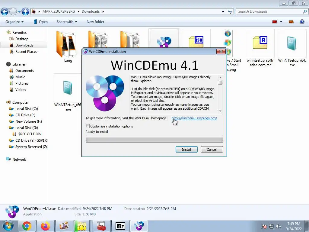Open address bar history dropdown

223,12
